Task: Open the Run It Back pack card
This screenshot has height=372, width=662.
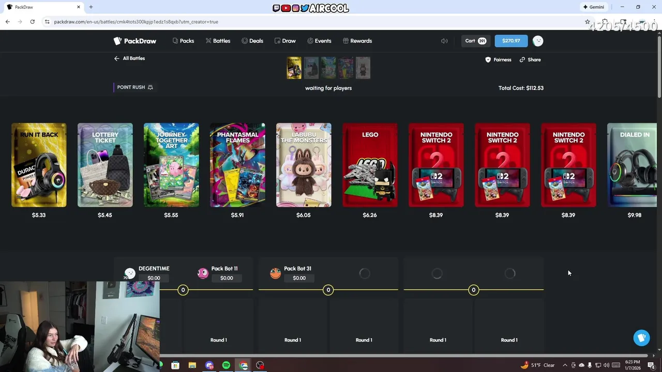Action: 39,165
